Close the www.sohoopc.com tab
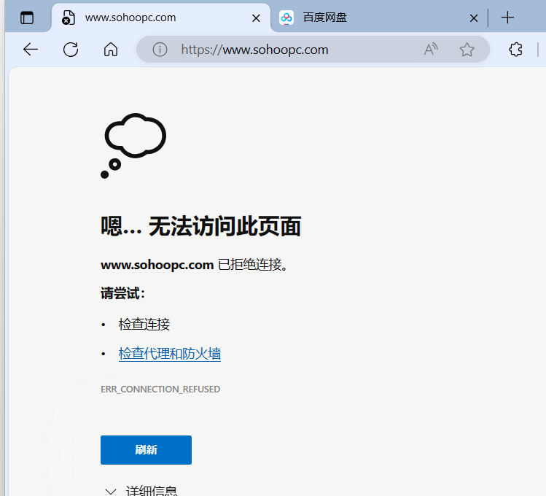This screenshot has height=496, width=546. (x=256, y=18)
